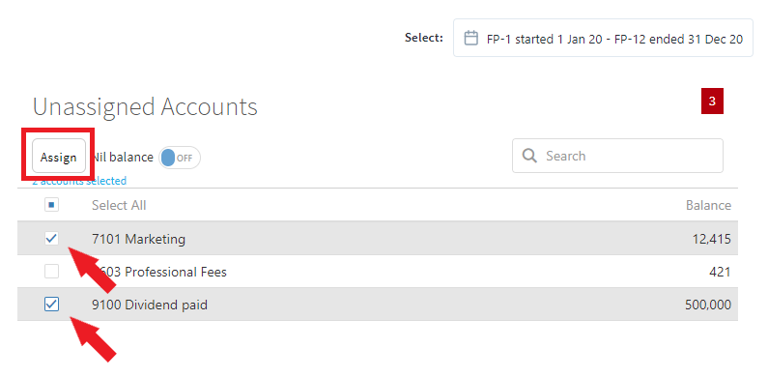Click the red badge showing 3
This screenshot has height=378, width=768.
tap(712, 101)
